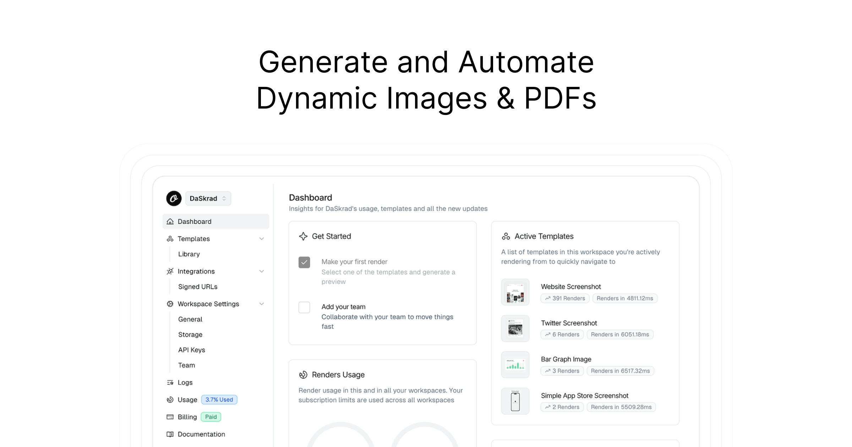Click the Templates icon in sidebar
This screenshot has height=447, width=852.
170,239
